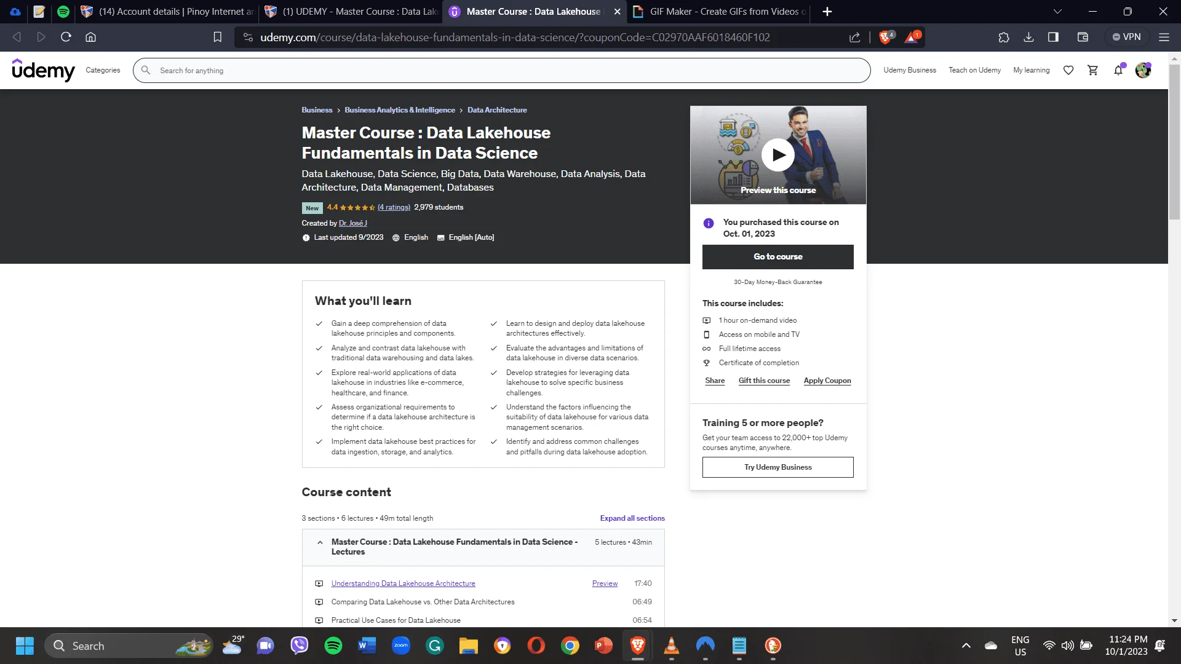Viewport: 1181px width, 664px height.
Task: Switch to the Account details Pinoy Internet tab
Action: point(167,12)
